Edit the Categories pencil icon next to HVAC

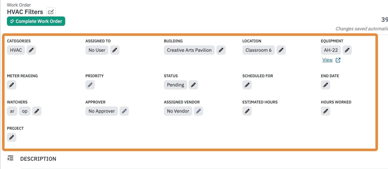pyautogui.click(x=31, y=50)
